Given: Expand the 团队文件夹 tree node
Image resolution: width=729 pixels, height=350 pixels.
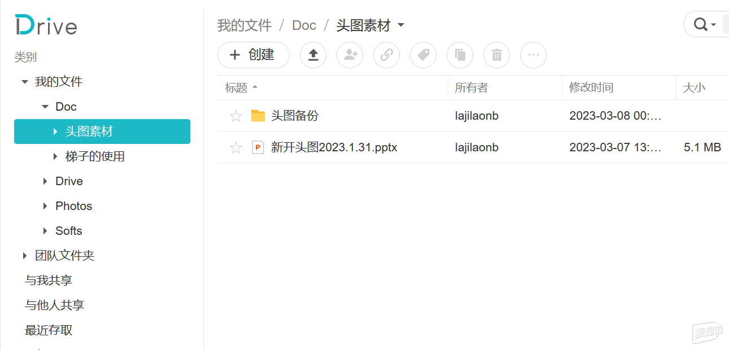Looking at the screenshot, I should (x=24, y=256).
